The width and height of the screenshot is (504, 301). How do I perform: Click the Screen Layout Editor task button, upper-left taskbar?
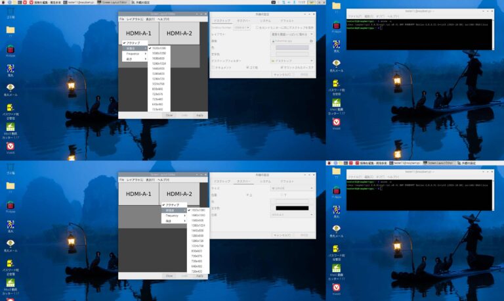tap(112, 2)
